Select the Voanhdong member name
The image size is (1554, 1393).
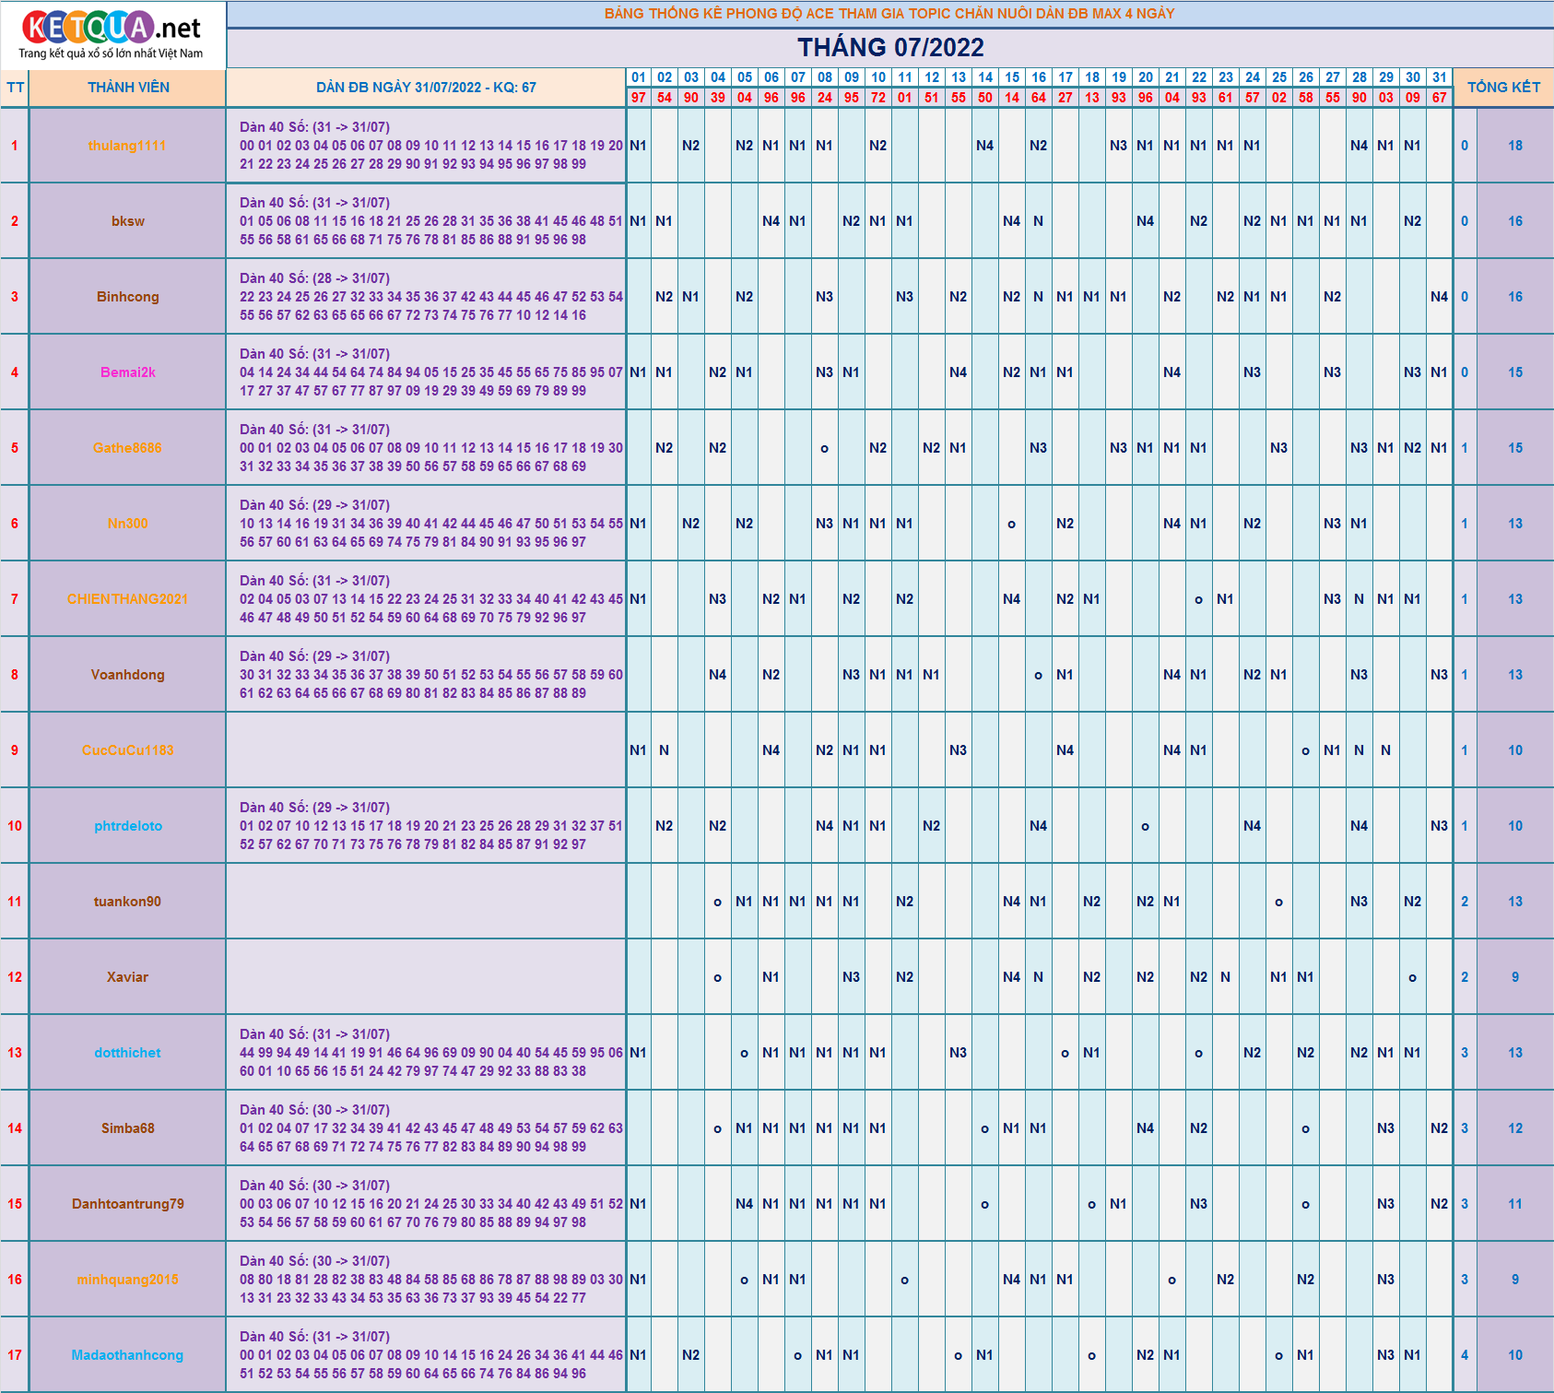(127, 675)
